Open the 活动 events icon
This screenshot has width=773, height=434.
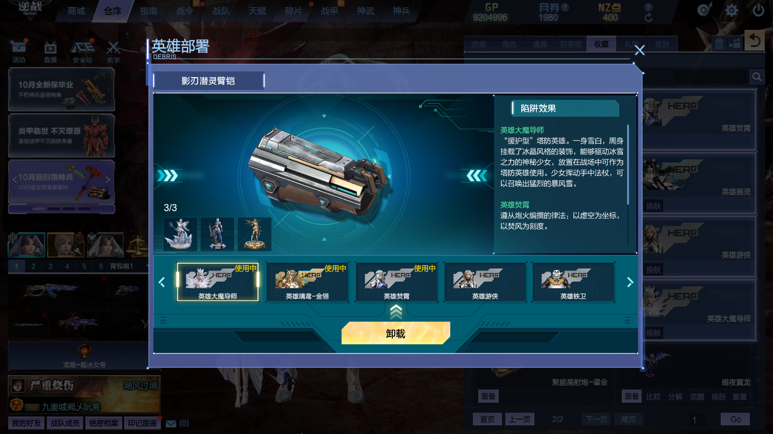click(x=19, y=52)
